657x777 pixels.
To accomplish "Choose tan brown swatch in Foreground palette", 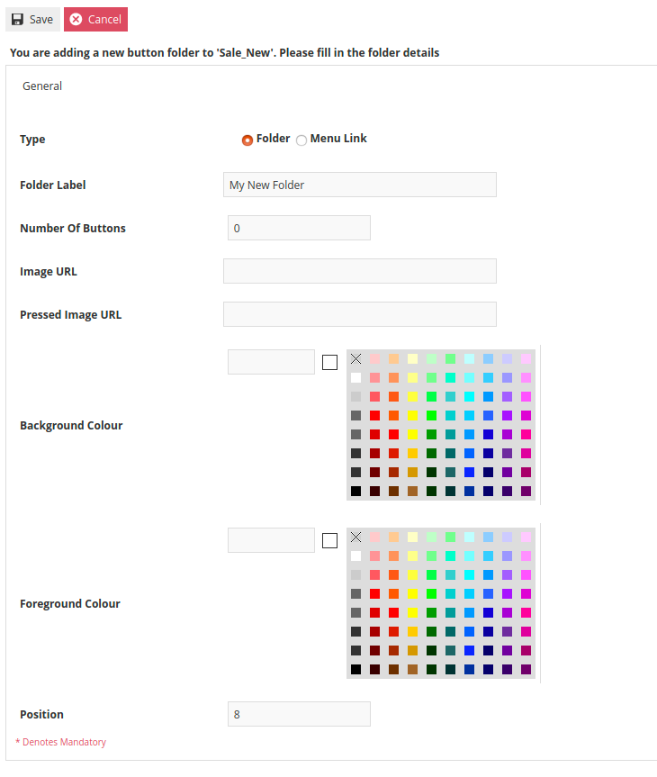I will 413,670.
